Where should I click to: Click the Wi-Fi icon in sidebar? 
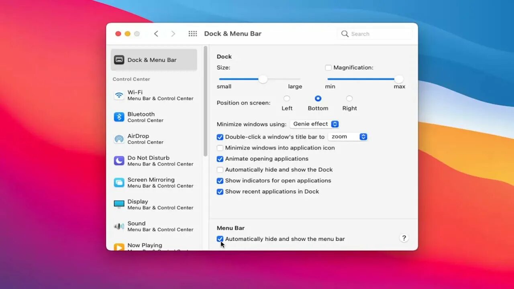point(119,96)
